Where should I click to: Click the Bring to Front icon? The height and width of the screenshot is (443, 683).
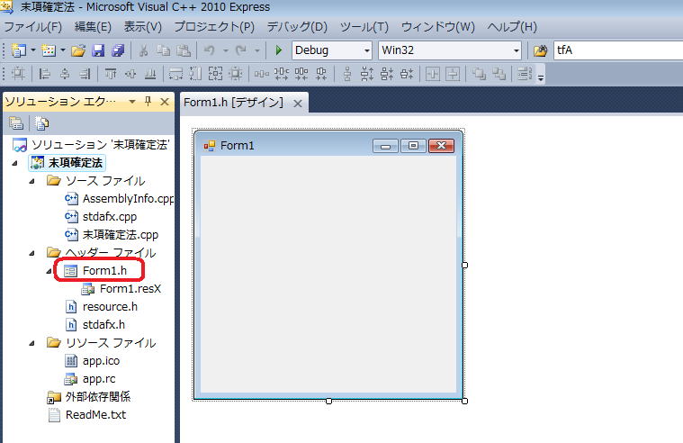pos(479,74)
